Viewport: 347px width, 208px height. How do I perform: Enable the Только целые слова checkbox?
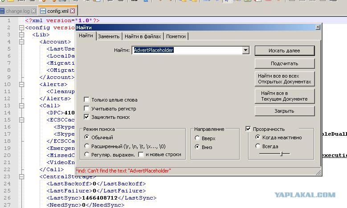pyautogui.click(x=86, y=100)
